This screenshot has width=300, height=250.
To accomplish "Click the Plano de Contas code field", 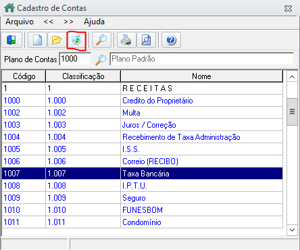I will click(75, 59).
